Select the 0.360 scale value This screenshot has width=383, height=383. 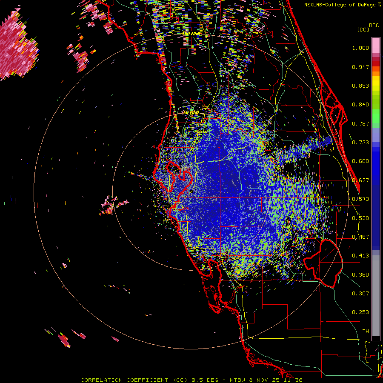[360, 275]
